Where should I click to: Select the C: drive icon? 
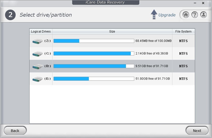tap(37, 54)
